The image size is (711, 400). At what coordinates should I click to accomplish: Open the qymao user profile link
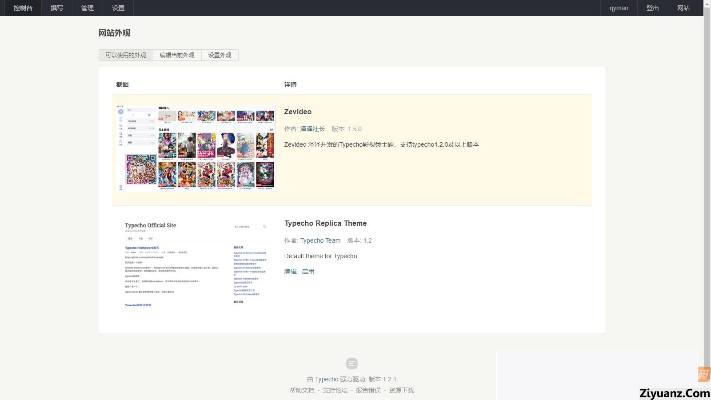pos(619,8)
